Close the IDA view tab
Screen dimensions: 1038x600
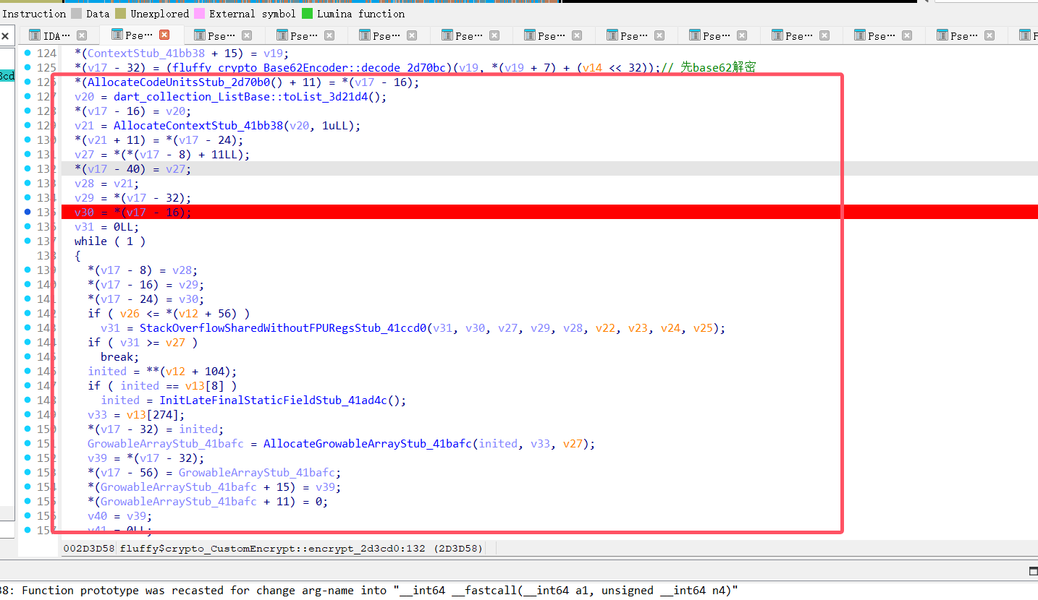(x=81, y=35)
